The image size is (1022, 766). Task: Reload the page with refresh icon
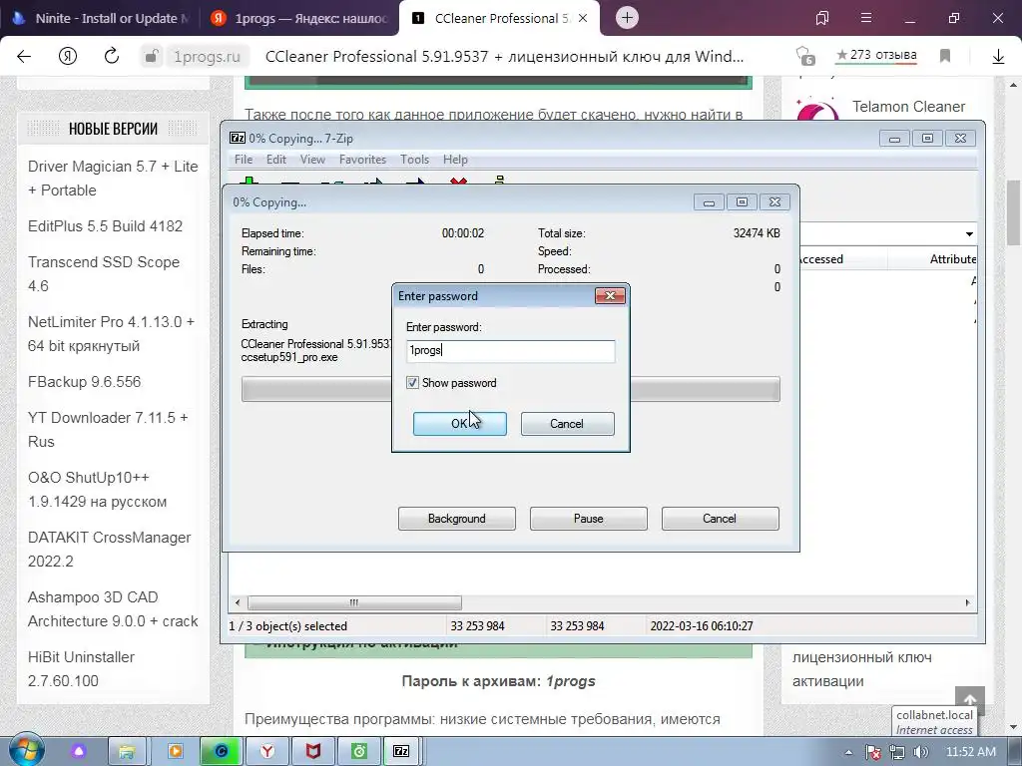tap(112, 56)
